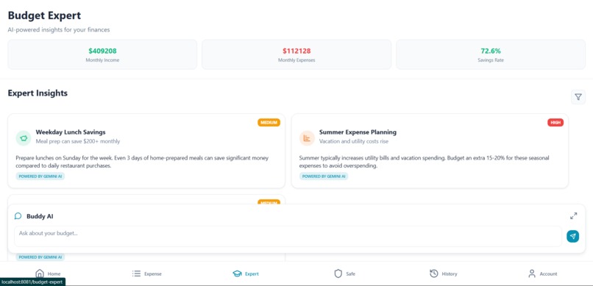Click the Buddy AI chat bubble icon
This screenshot has width=593, height=286.
pos(18,216)
